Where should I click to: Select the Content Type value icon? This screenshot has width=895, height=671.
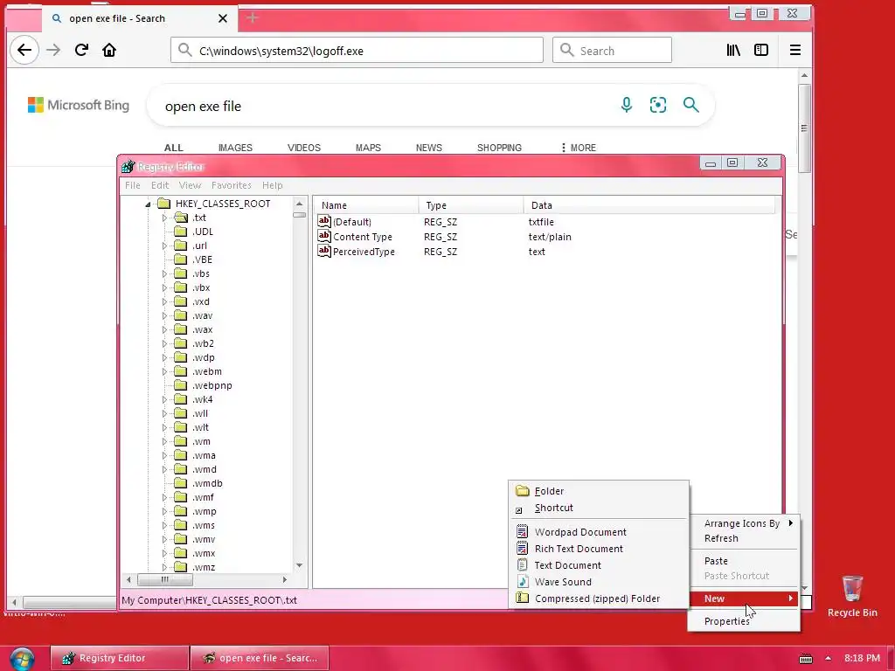324,236
